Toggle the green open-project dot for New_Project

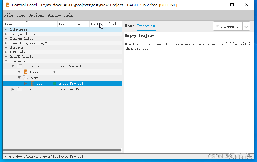(54, 83)
